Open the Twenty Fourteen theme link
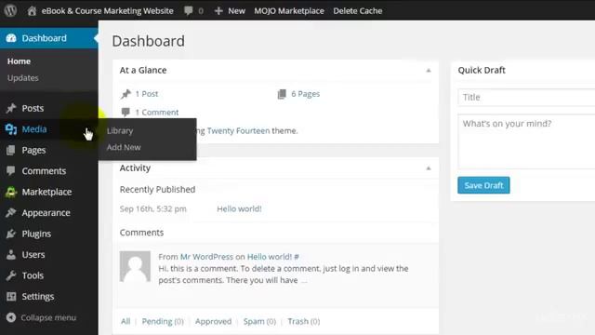The image size is (595, 335). pos(238,130)
